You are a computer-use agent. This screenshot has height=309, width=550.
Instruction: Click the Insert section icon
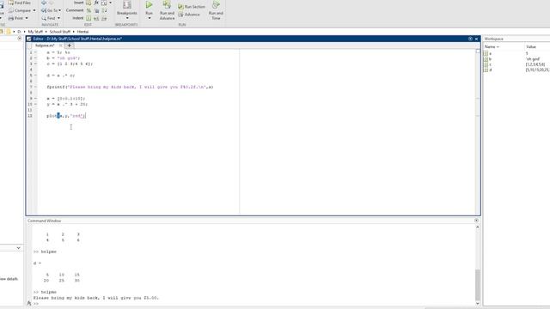(x=89, y=3)
